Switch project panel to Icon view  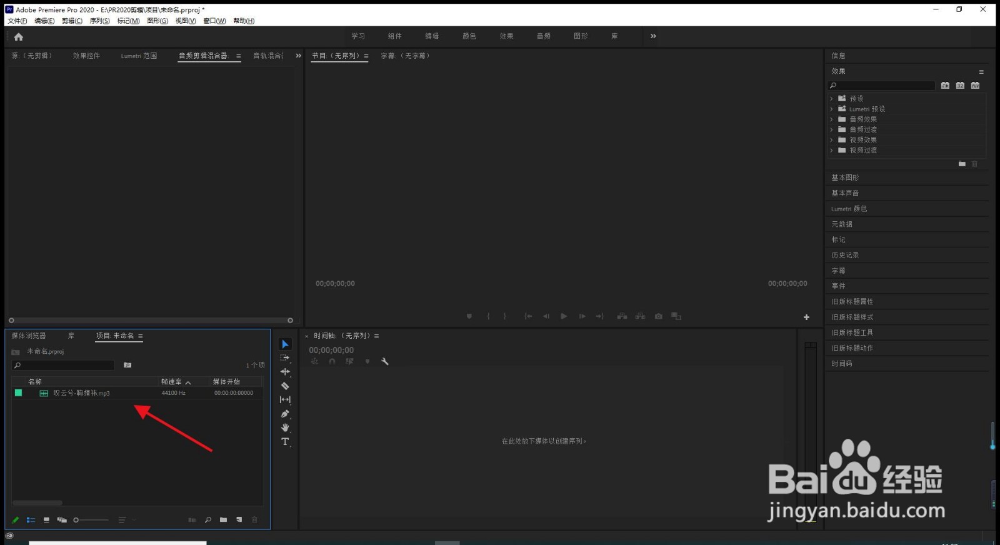point(46,520)
